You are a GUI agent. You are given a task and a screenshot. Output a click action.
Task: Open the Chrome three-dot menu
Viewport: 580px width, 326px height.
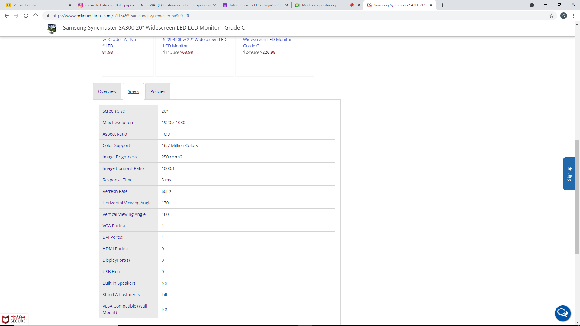point(573,16)
